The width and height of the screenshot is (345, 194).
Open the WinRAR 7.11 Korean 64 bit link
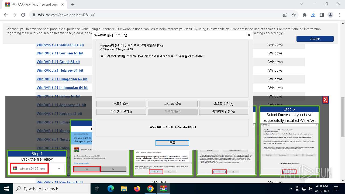click(59, 113)
